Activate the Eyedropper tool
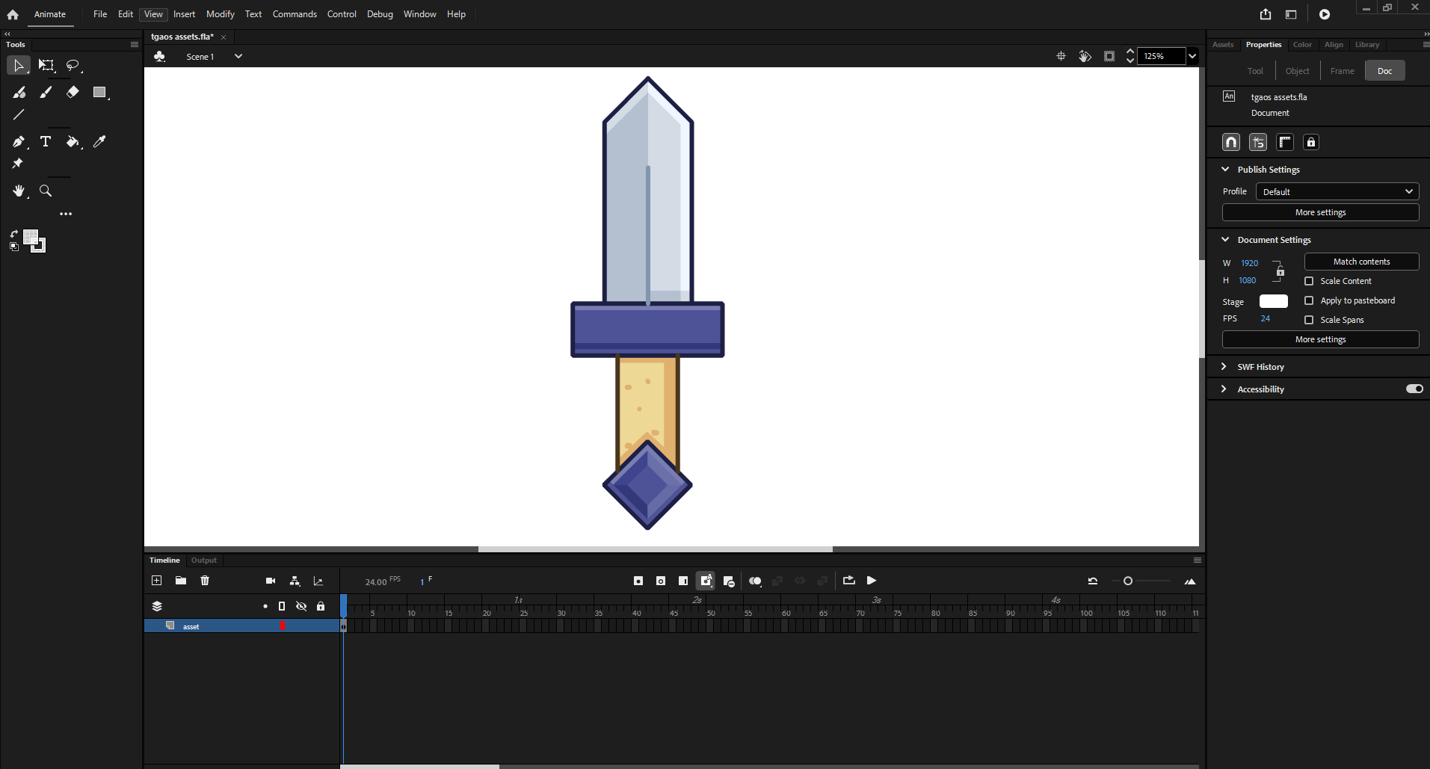1430x769 pixels. click(99, 141)
